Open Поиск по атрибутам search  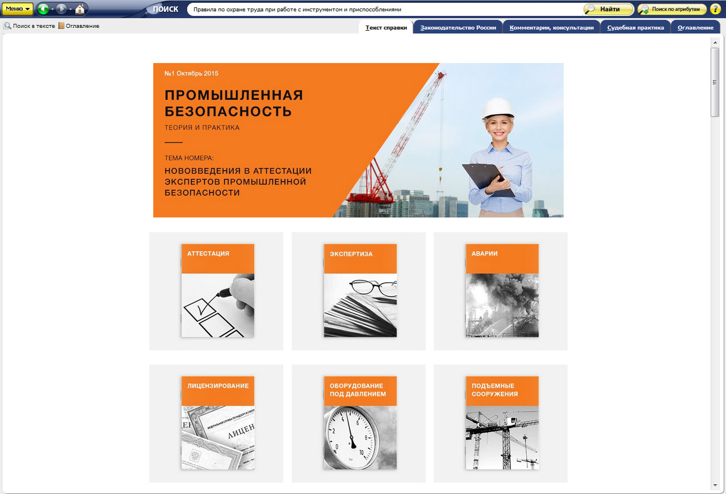tap(672, 9)
